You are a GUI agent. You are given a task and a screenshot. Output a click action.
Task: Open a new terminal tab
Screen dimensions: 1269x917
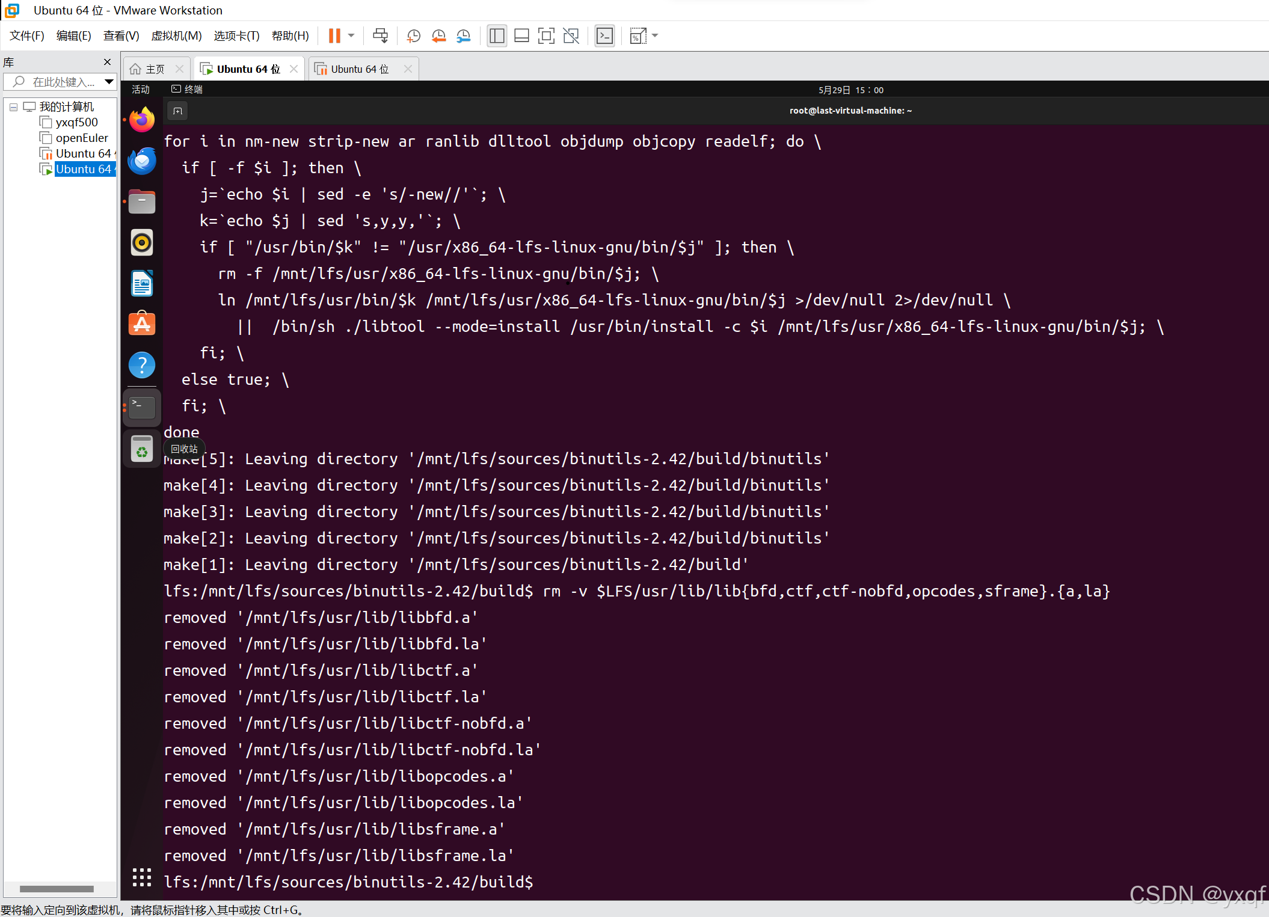(177, 111)
